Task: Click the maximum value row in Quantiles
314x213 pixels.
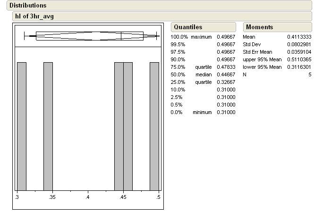Action: coord(203,37)
